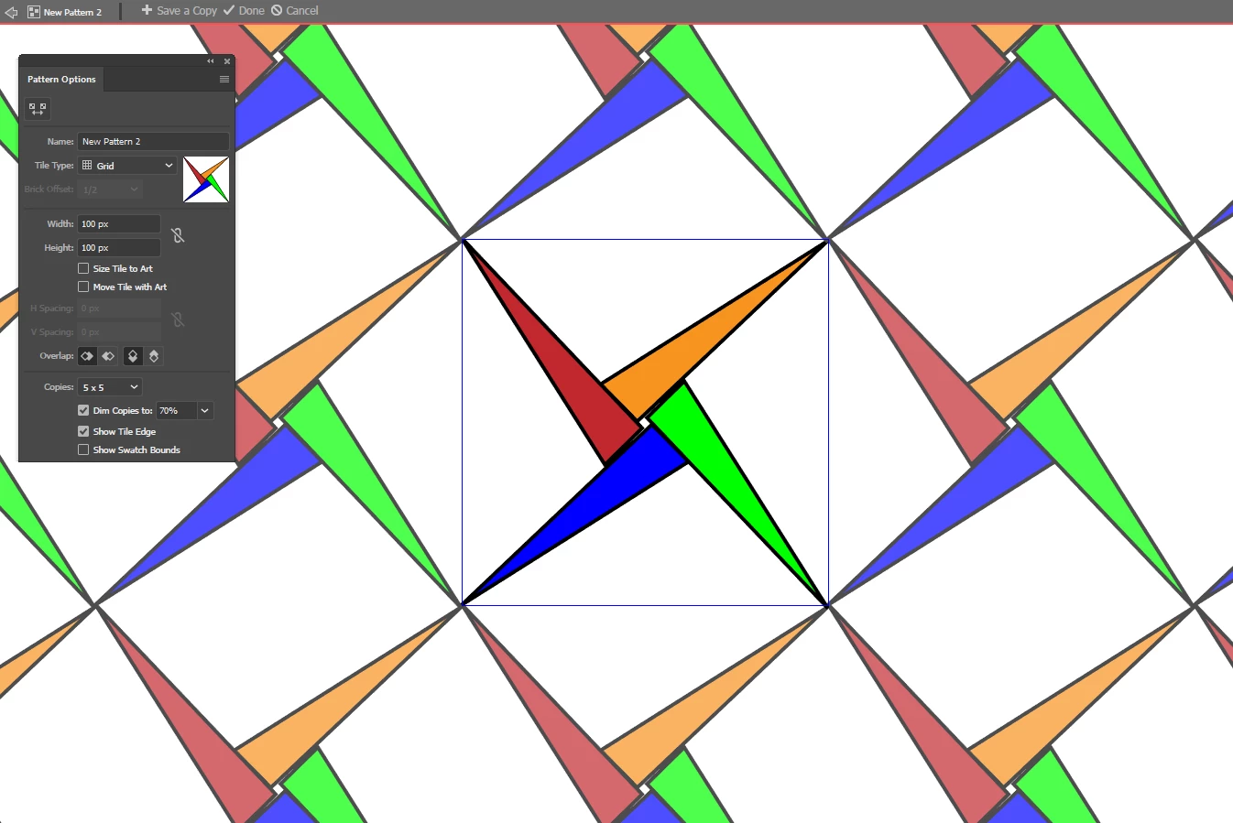Viewport: 1233px width, 823px height.
Task: Select Bottom in Front overlap icon
Action: tap(154, 356)
